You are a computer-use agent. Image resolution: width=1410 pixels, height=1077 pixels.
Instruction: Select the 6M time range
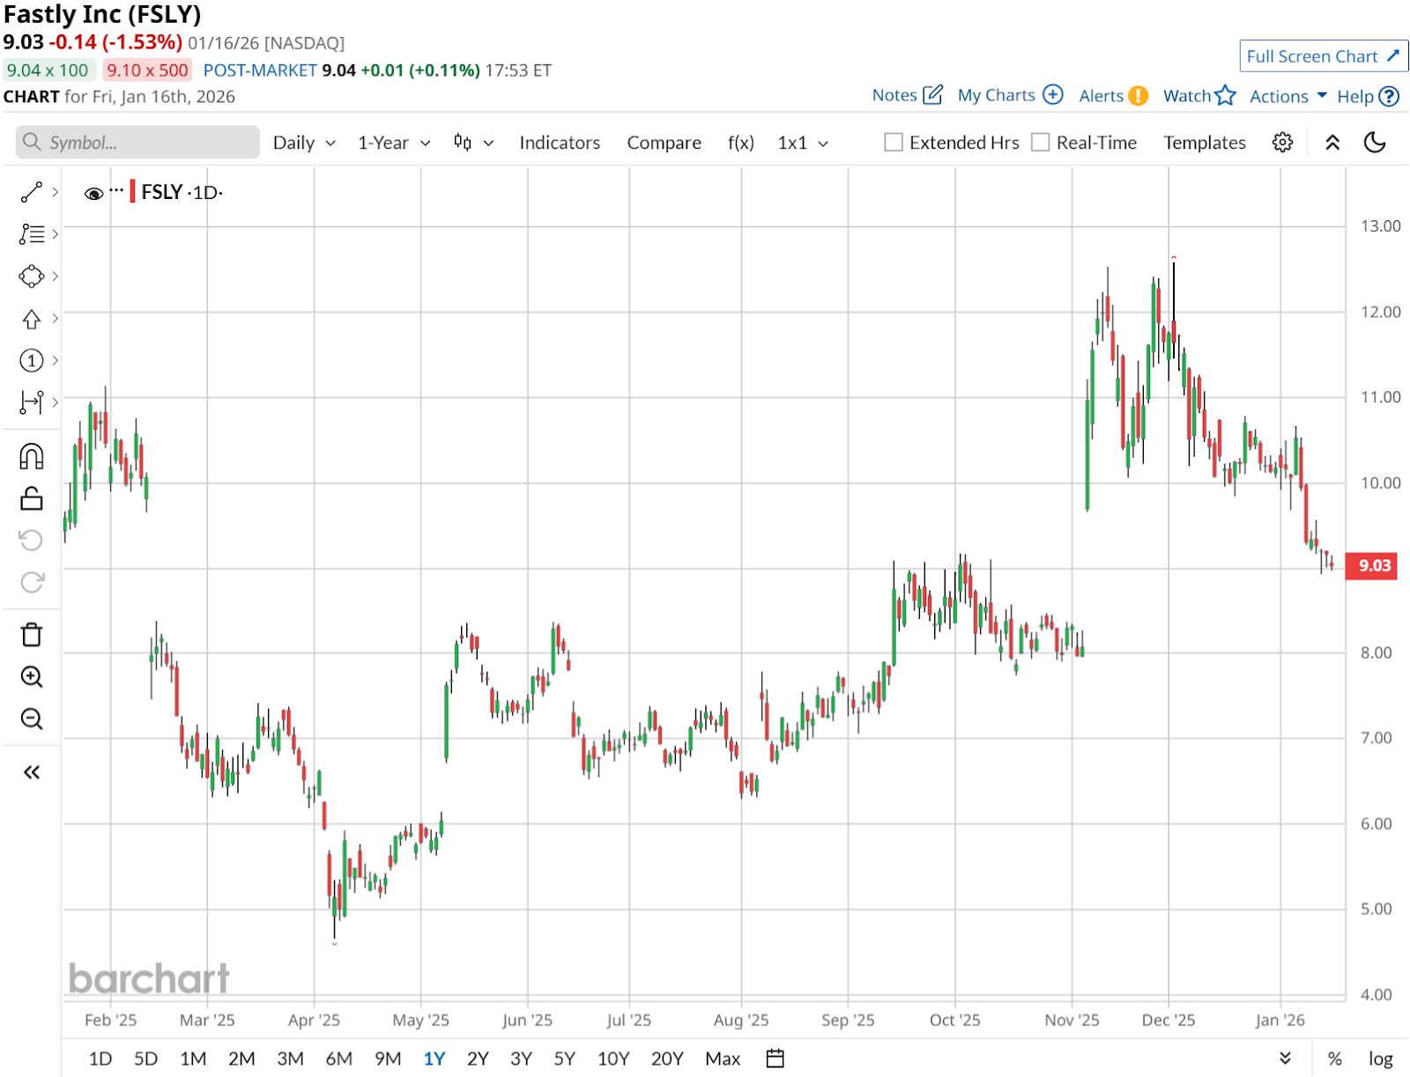[x=338, y=1059]
